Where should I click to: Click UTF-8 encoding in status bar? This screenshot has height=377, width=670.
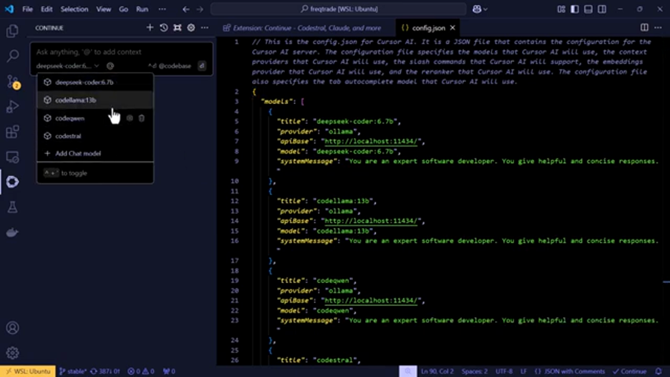(x=504, y=371)
